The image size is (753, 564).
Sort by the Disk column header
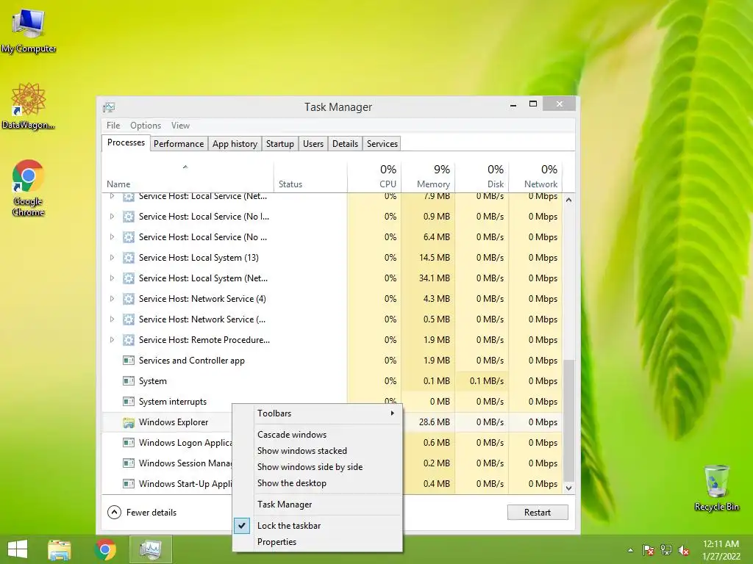482,177
